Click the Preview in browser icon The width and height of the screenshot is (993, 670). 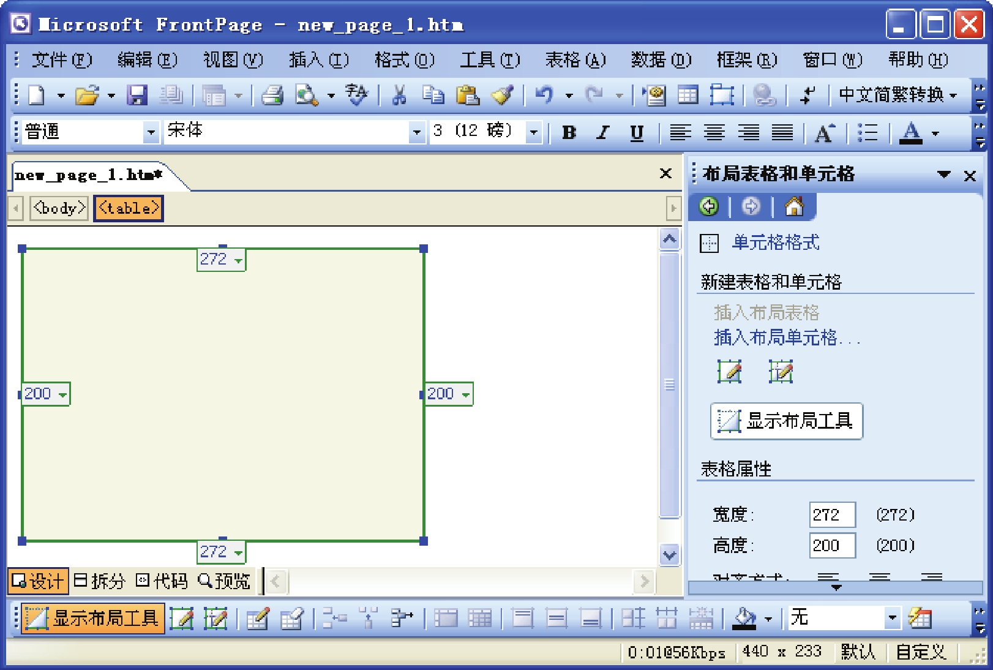[306, 95]
